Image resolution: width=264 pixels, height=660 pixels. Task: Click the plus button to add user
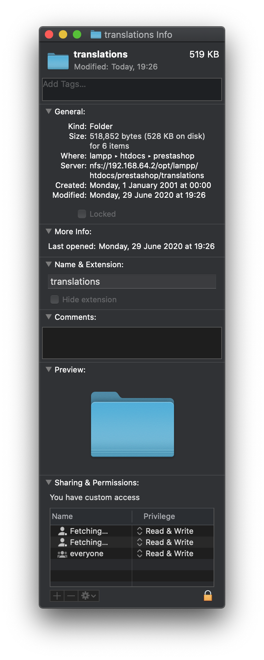click(57, 595)
